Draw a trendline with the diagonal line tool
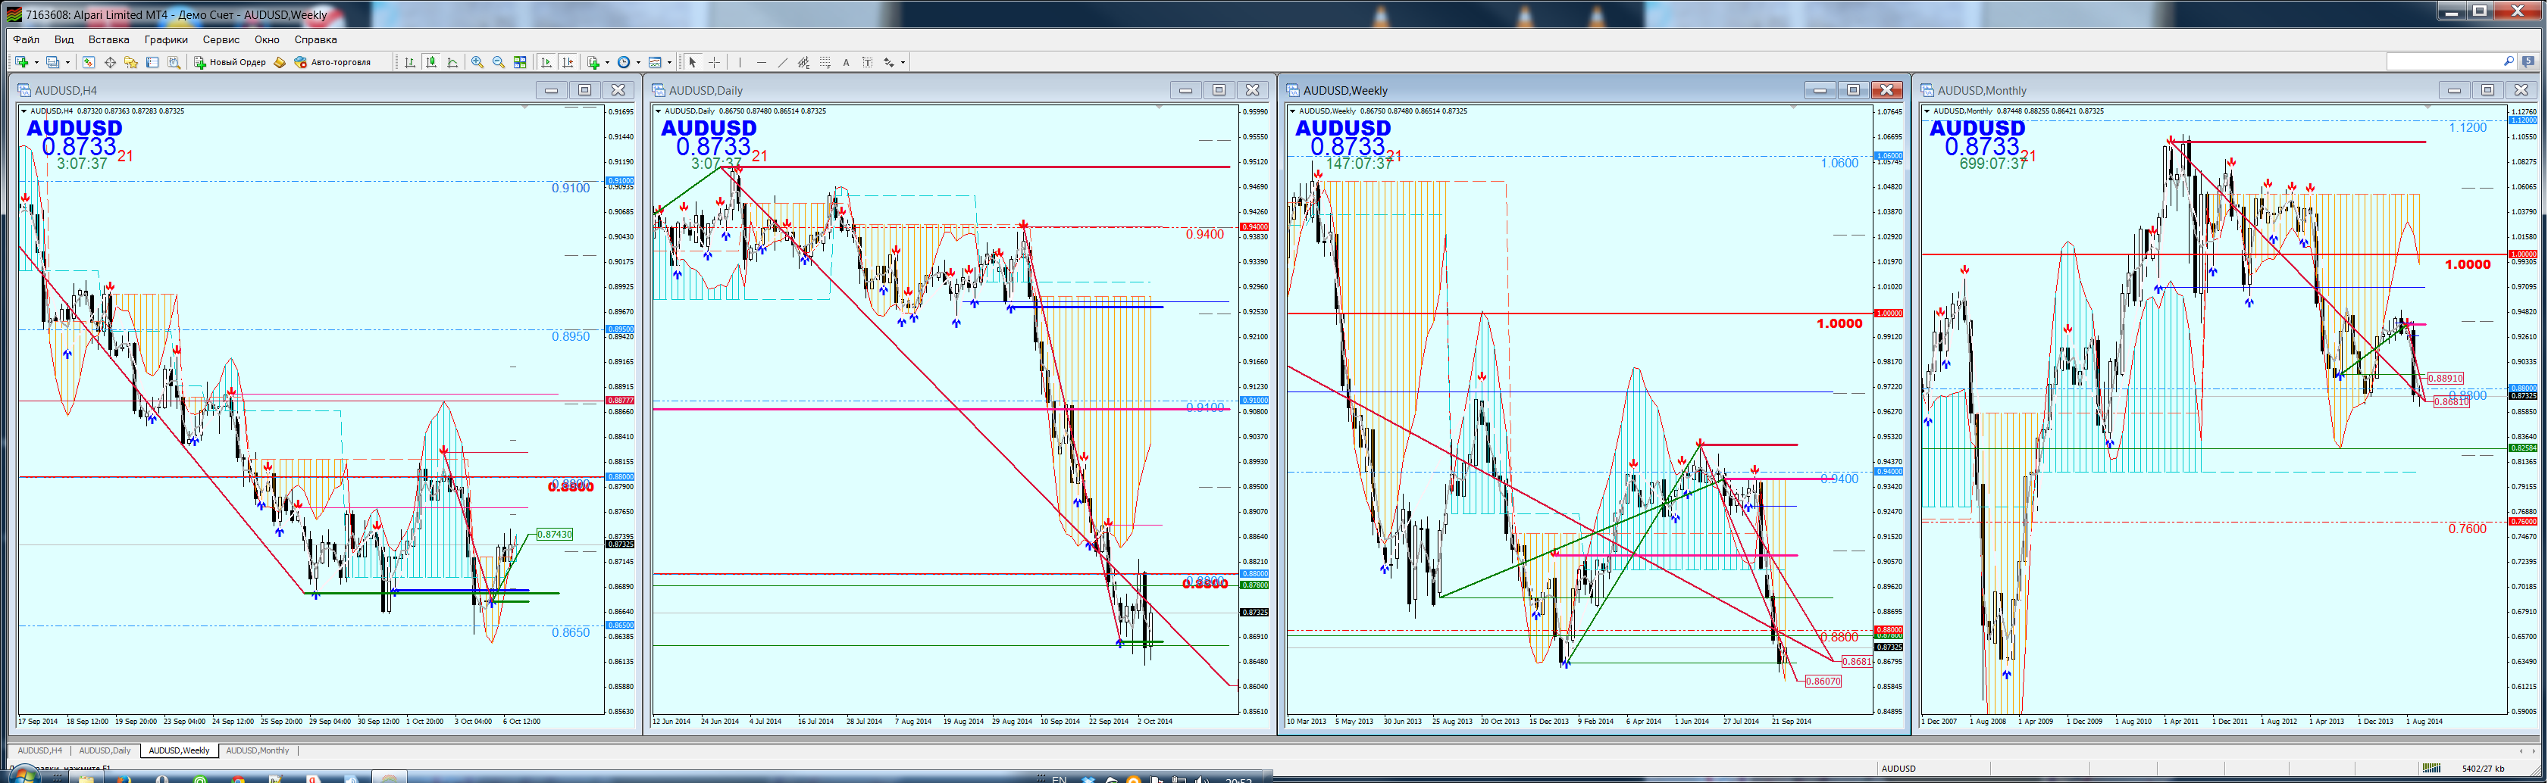This screenshot has height=783, width=2548. point(782,62)
